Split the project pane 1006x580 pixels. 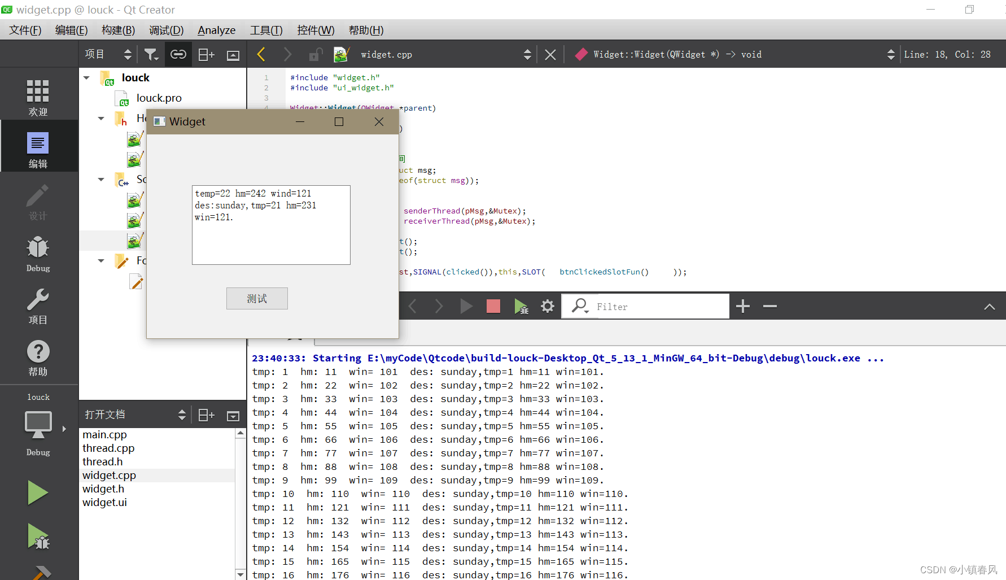click(x=206, y=54)
